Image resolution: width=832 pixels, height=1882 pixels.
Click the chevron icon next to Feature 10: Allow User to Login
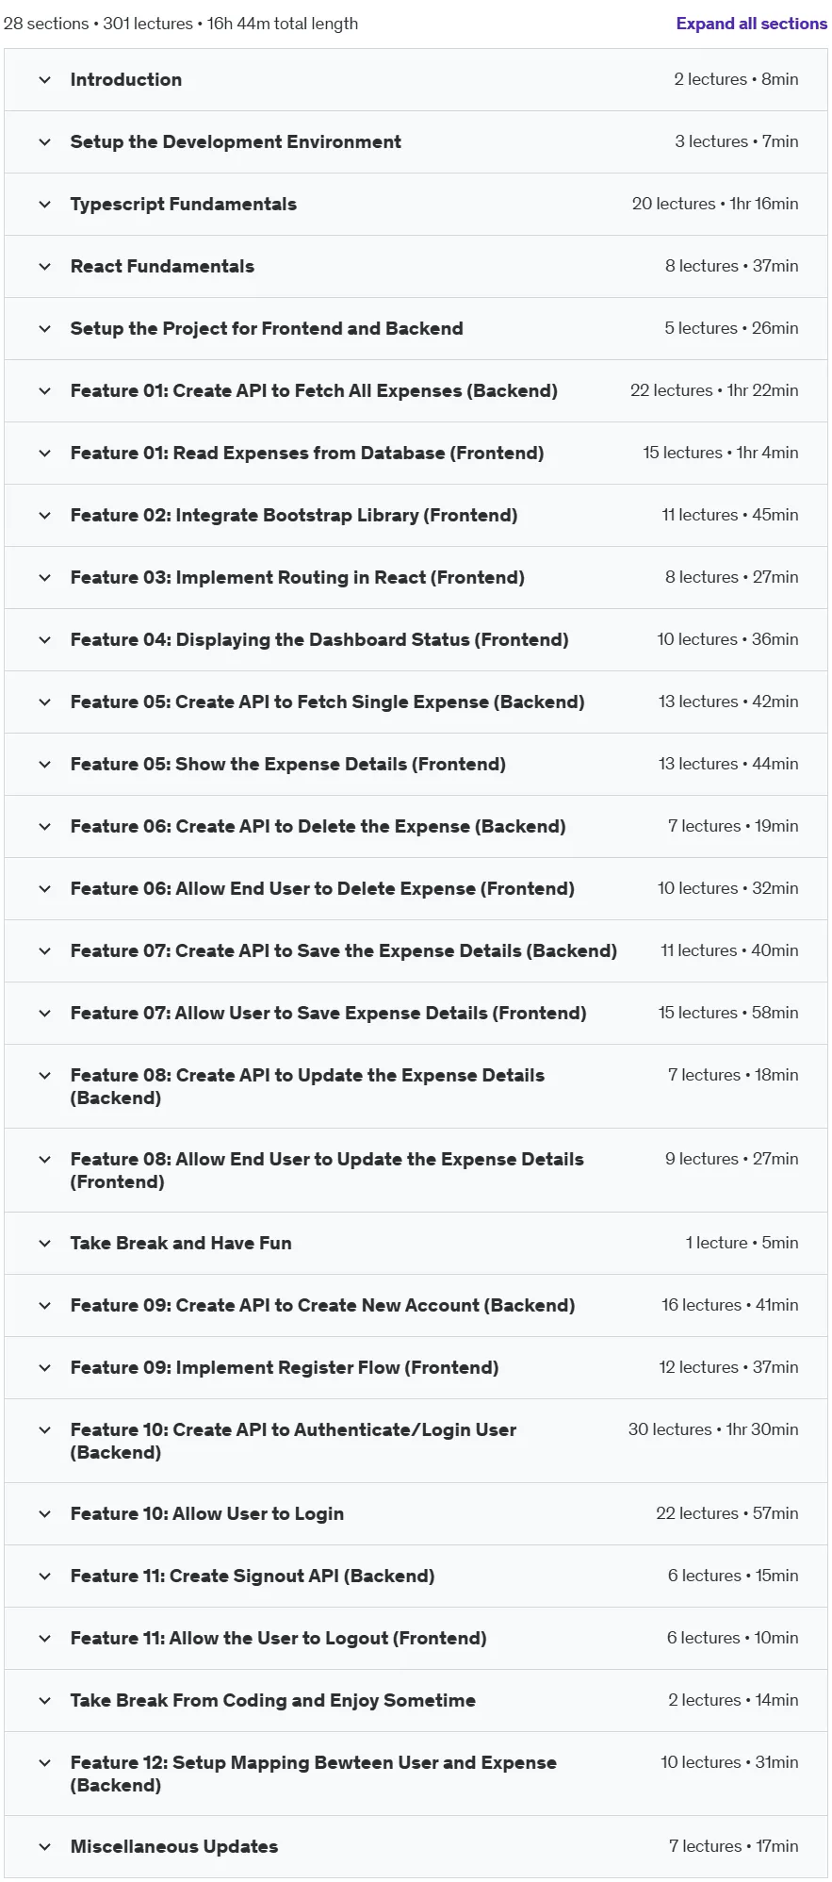(44, 1514)
